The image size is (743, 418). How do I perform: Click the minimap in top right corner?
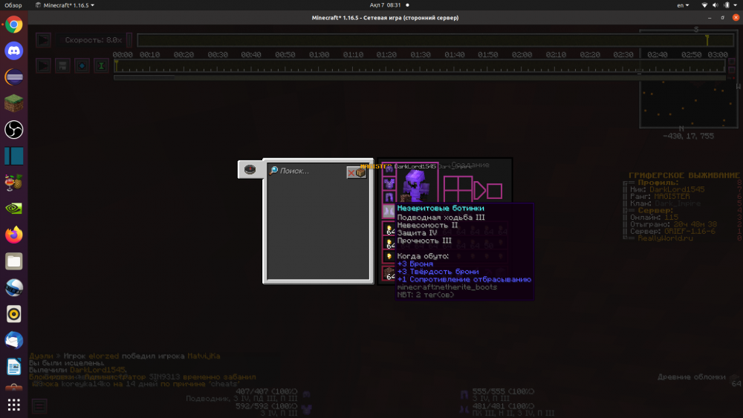[x=689, y=79]
